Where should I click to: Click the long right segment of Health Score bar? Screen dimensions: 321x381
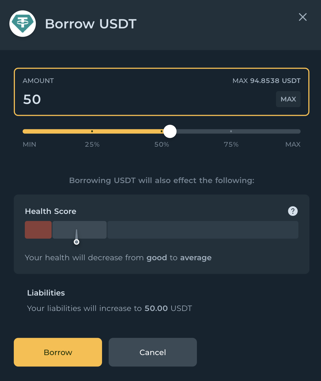[x=203, y=230]
